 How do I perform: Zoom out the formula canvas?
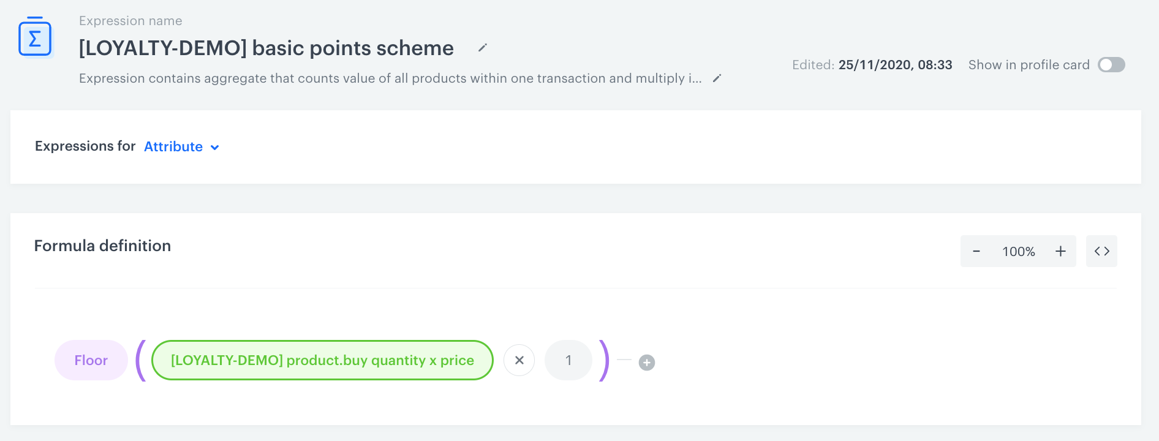click(x=976, y=251)
